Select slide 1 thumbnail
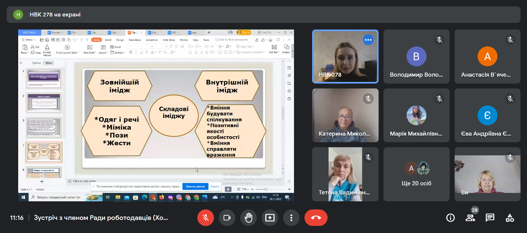 [44, 78]
